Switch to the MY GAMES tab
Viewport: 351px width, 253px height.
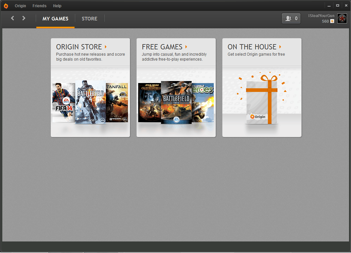[55, 19]
